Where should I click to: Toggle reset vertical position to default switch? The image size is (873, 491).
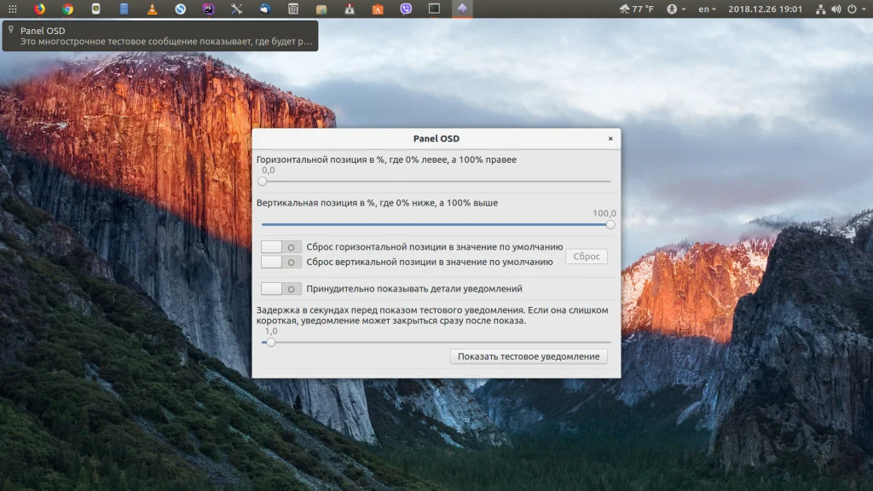point(281,262)
